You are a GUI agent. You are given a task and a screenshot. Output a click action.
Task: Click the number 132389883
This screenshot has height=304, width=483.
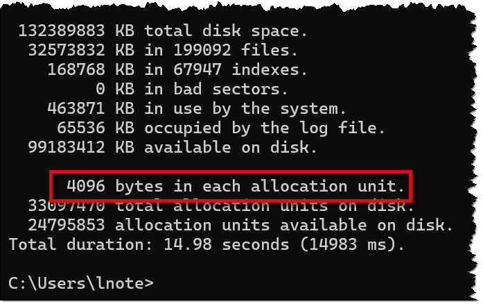62,31
